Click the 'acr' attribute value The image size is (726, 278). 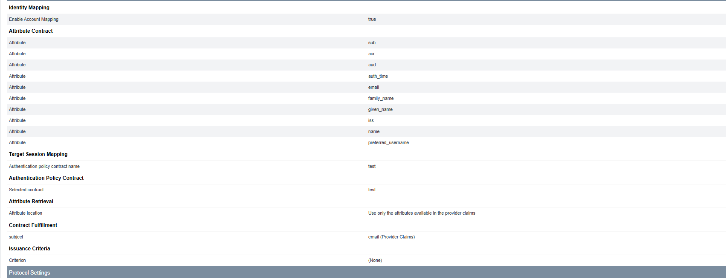click(x=371, y=54)
